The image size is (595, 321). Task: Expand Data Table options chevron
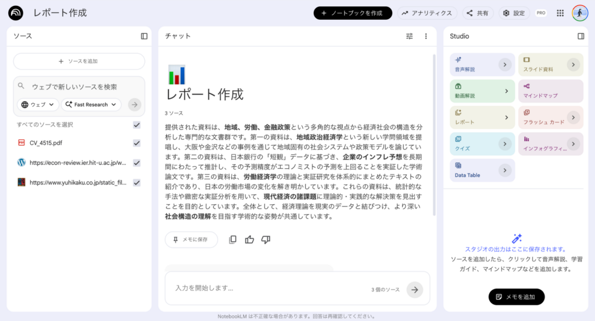click(x=505, y=171)
